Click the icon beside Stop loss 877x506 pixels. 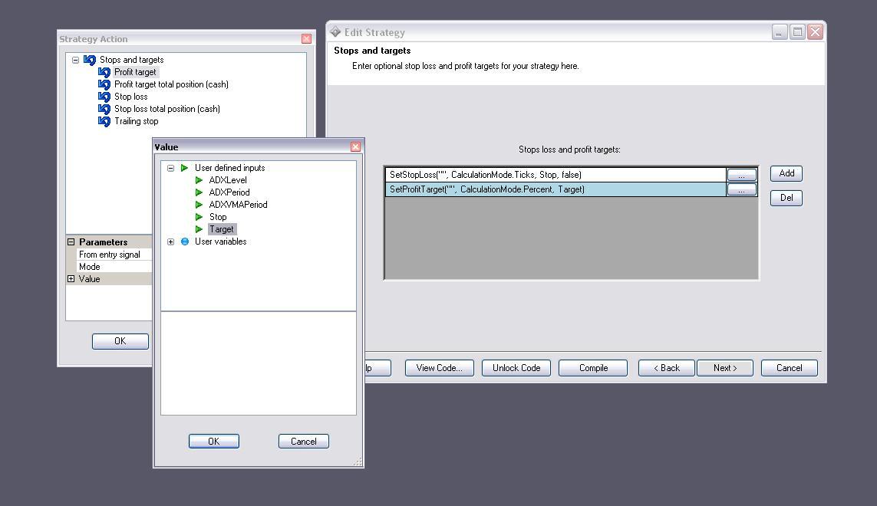104,97
